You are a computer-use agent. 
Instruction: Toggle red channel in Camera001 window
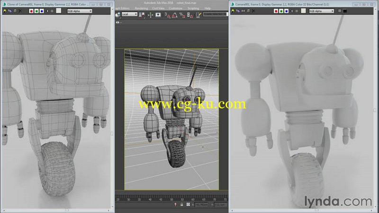(x=276, y=11)
